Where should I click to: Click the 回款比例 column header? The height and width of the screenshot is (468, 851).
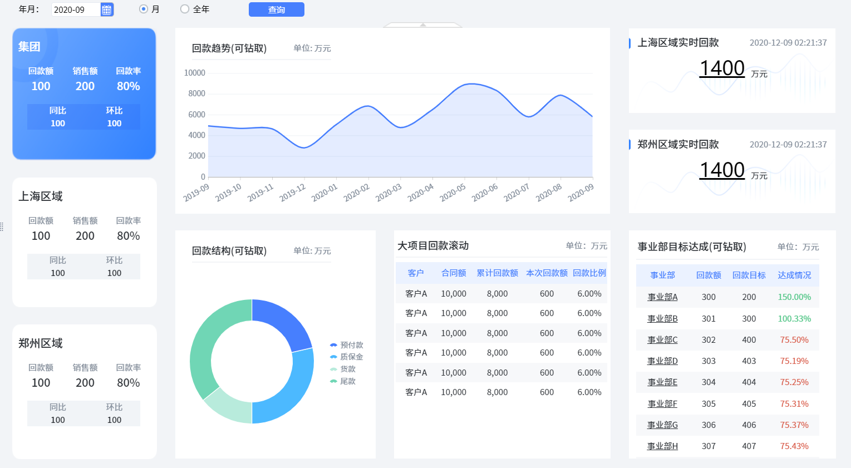589,273
